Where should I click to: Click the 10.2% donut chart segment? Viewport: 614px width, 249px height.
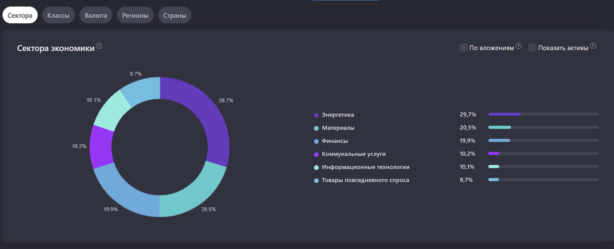click(101, 147)
